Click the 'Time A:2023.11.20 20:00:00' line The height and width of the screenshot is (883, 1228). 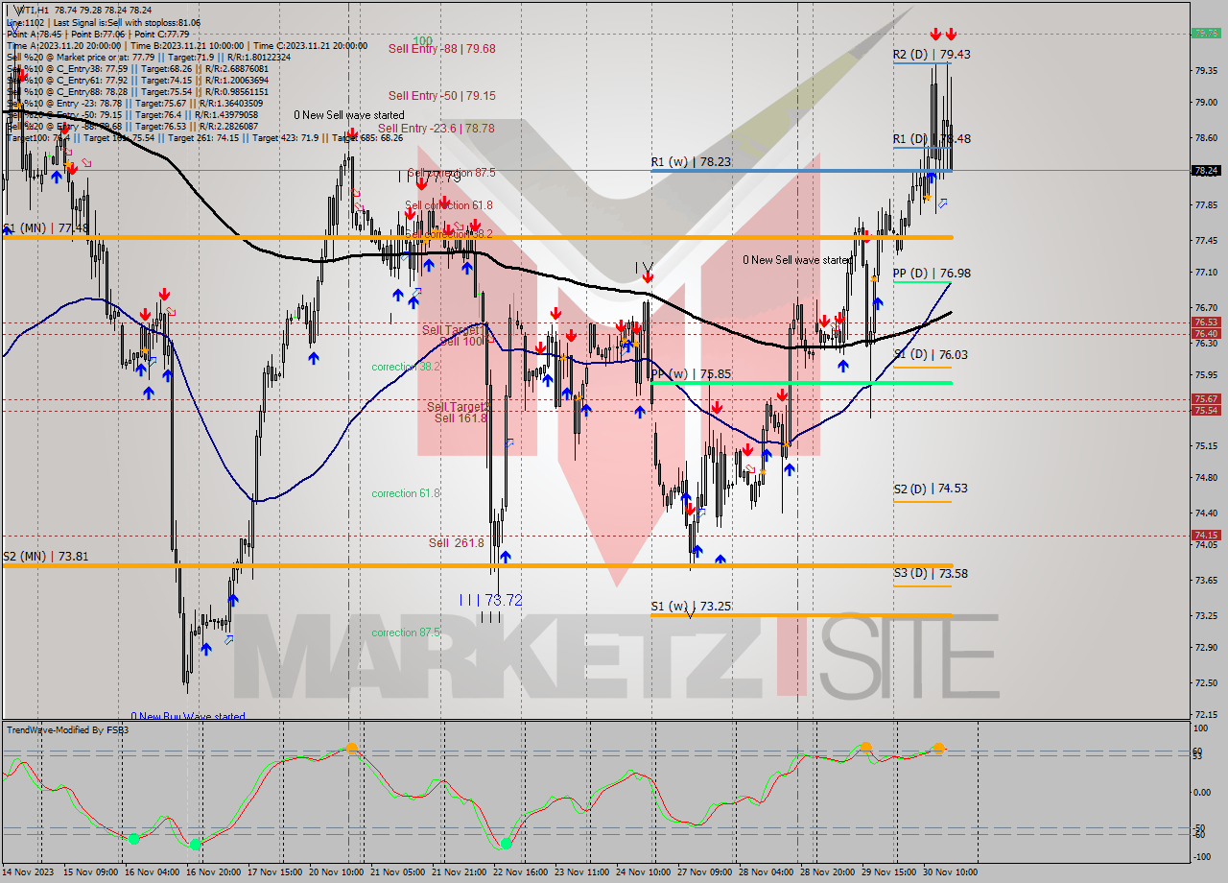tap(63, 45)
